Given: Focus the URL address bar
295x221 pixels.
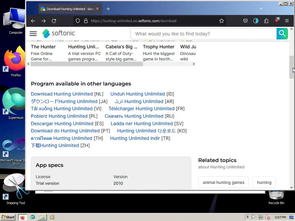Looking at the screenshot, I should point(150,21).
